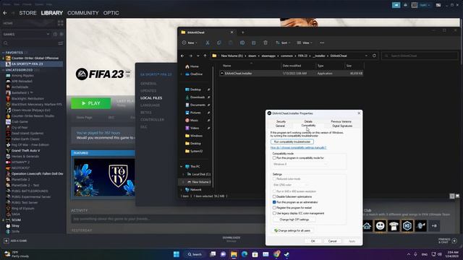This screenshot has width=463, height=260.
Task: Open the Digital Signatures tab
Action: pos(342,126)
